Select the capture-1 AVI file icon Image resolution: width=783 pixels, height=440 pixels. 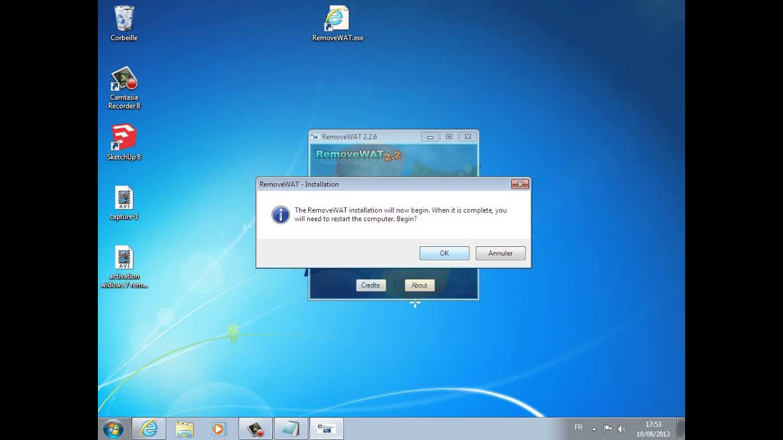click(124, 203)
